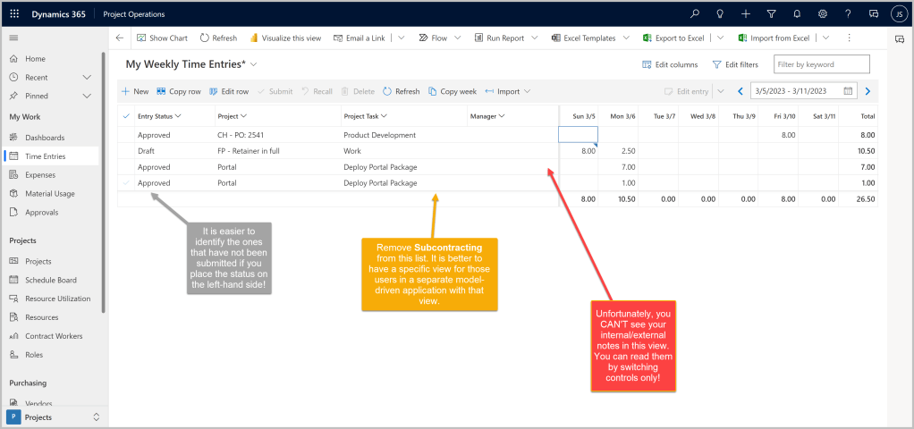Open the calendar date picker icon
The width and height of the screenshot is (914, 429).
848,91
